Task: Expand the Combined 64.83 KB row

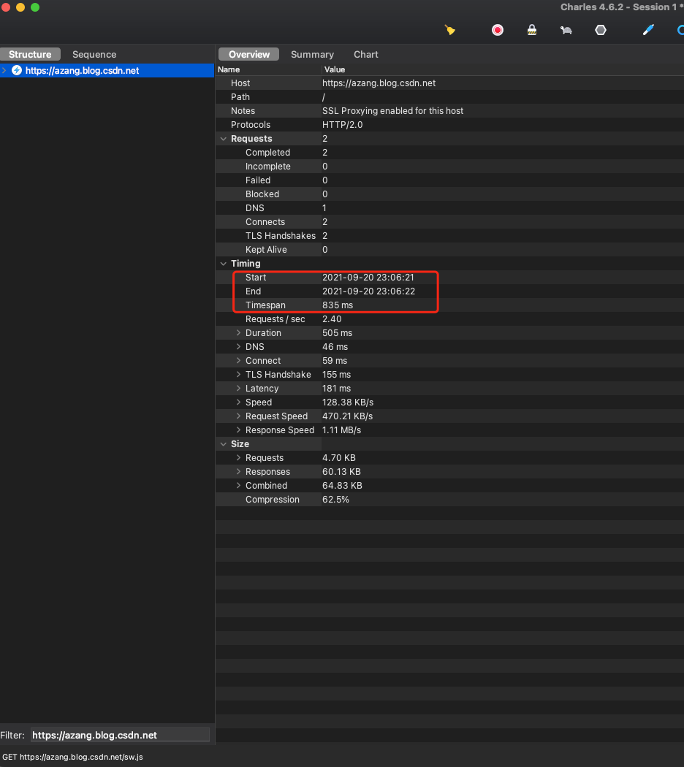Action: click(x=238, y=485)
